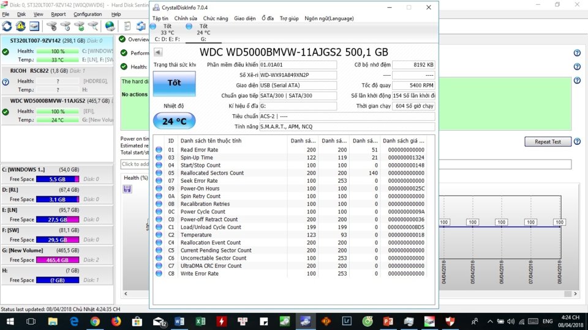Click the Refresh icon in Hard Disk Sentinel toolbar
This screenshot has width=588, height=330.
[x=7, y=26]
